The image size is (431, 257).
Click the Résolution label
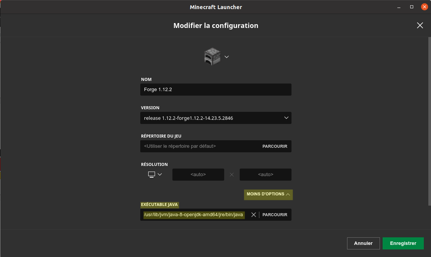154,164
